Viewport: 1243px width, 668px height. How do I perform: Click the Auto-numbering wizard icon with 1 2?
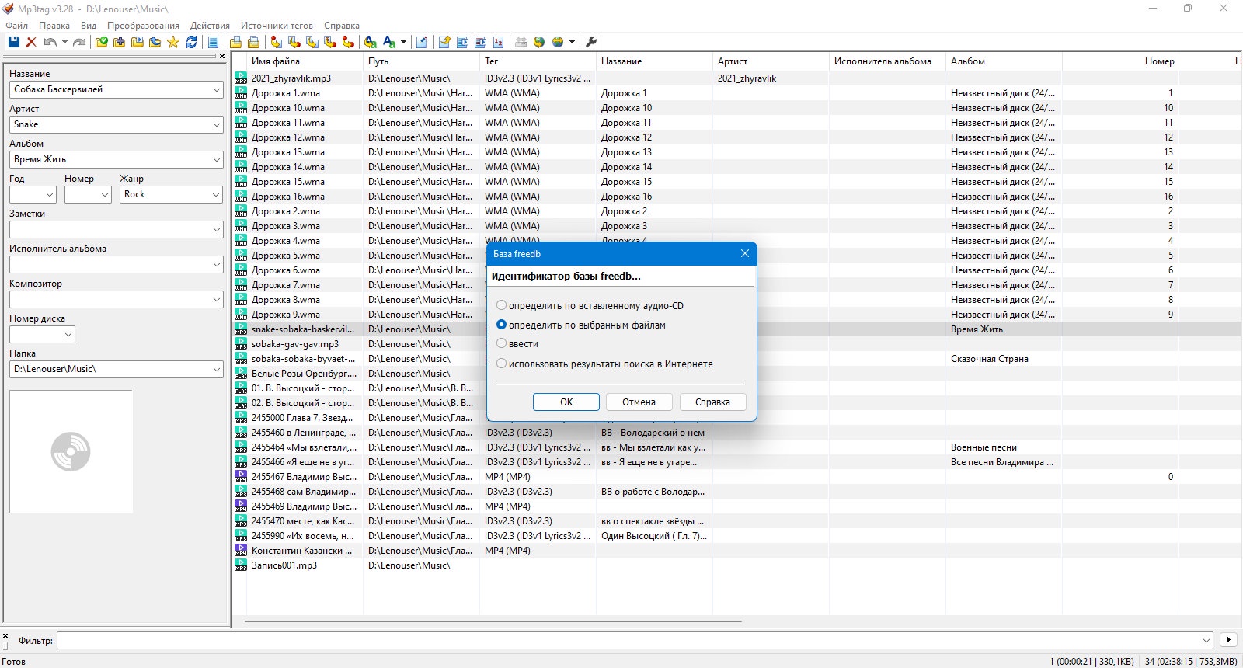(x=498, y=42)
